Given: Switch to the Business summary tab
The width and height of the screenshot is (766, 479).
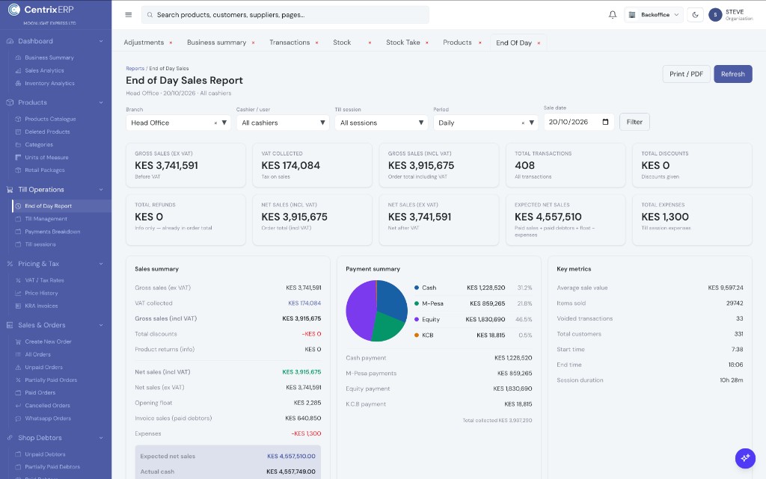Looking at the screenshot, I should pos(216,43).
